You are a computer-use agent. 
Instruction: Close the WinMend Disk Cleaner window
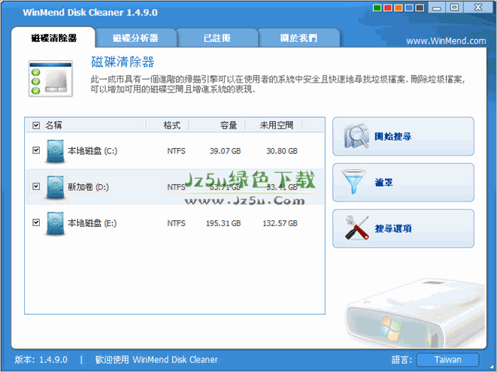[478, 8]
